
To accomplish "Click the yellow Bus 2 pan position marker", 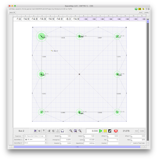I will 51,51.
